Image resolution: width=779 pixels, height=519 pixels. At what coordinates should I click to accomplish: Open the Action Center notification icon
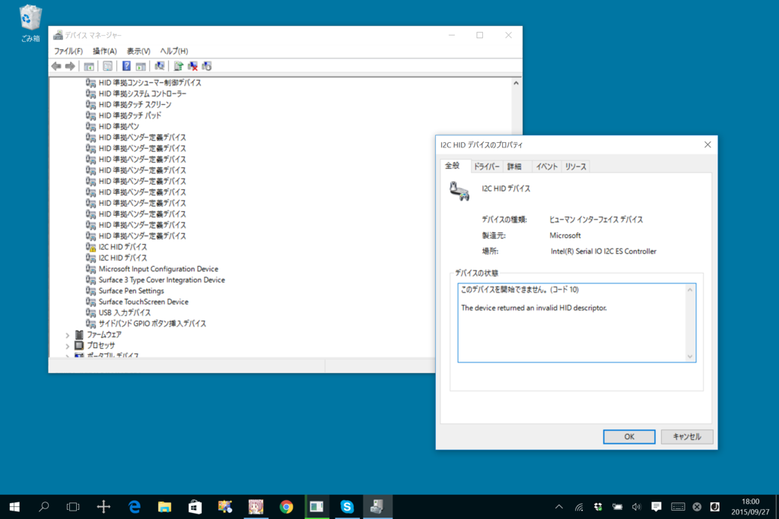(657, 507)
